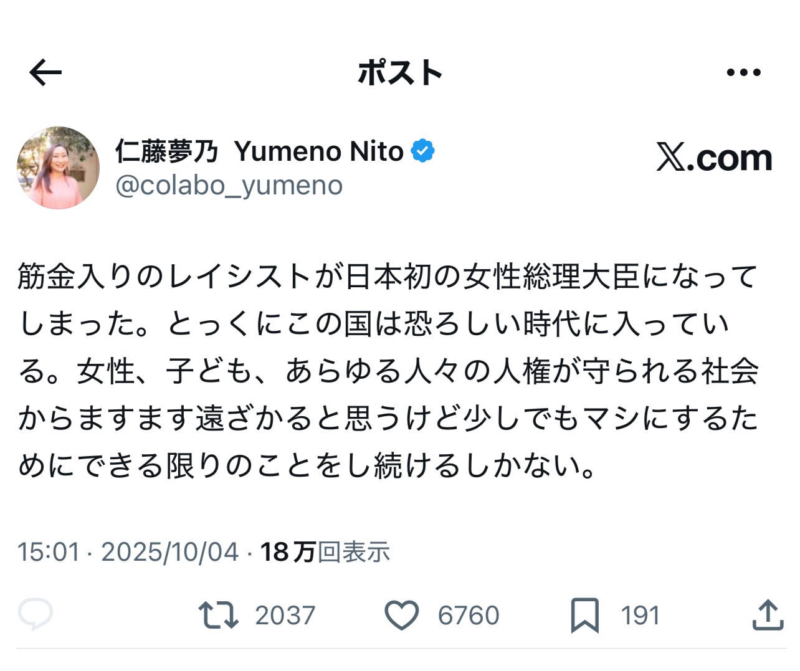Click the ポスト header title
800x671 pixels.
400,73
